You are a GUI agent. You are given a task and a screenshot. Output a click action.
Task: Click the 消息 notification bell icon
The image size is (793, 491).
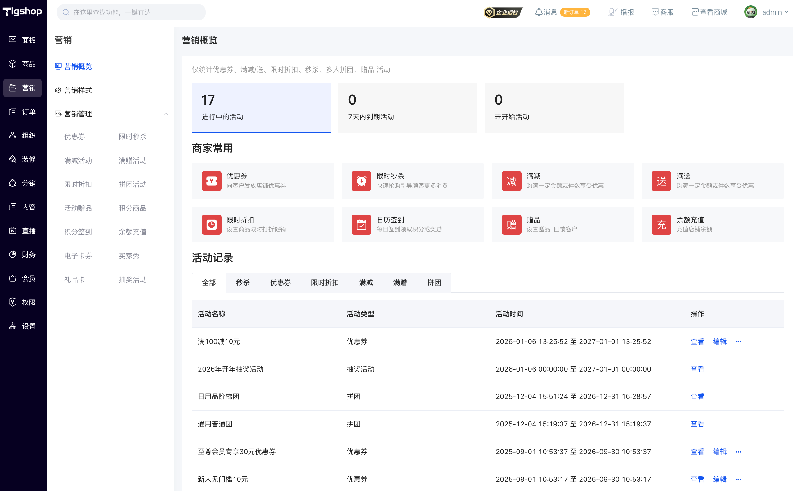(539, 12)
